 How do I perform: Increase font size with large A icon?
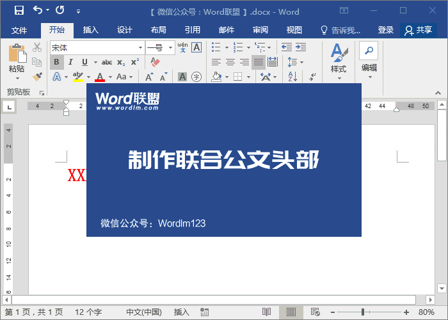(149, 77)
